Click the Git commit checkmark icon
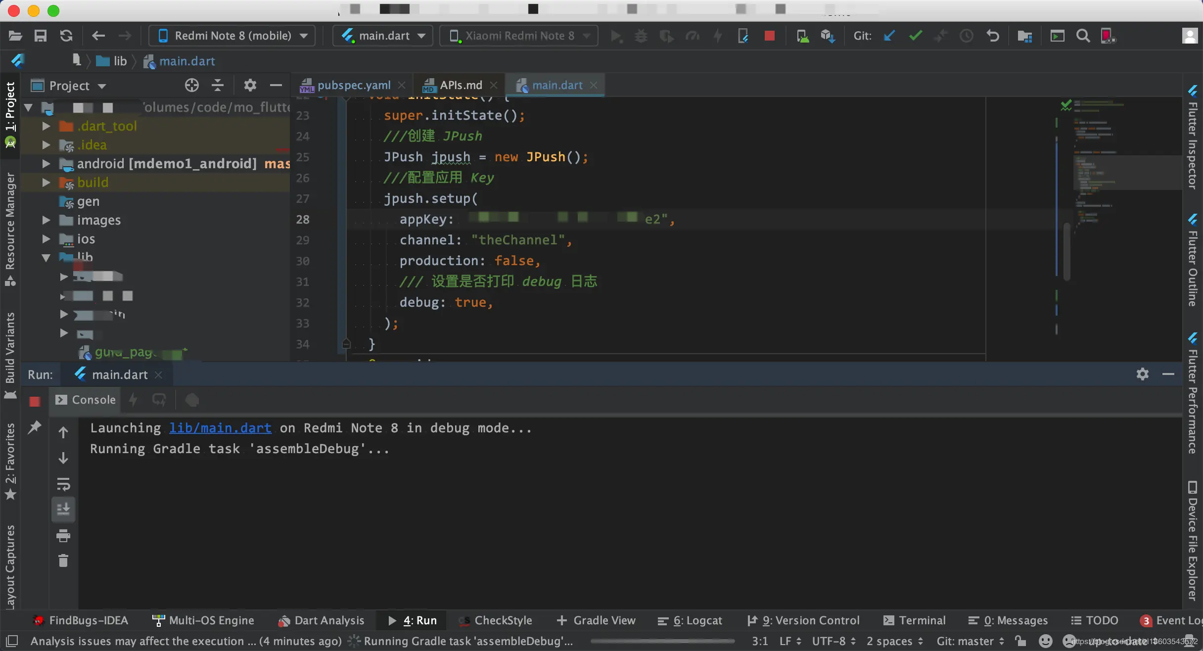The width and height of the screenshot is (1203, 651). [x=915, y=36]
